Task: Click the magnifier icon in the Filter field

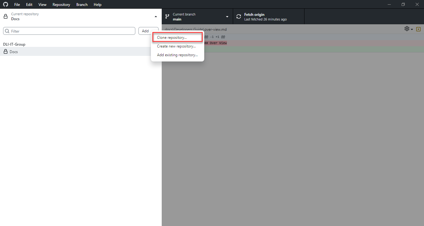Action: [x=7, y=31]
